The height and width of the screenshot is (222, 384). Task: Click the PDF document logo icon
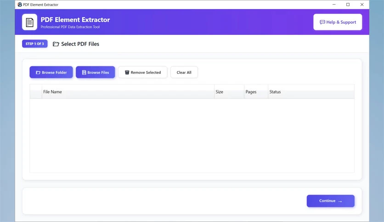(30, 22)
